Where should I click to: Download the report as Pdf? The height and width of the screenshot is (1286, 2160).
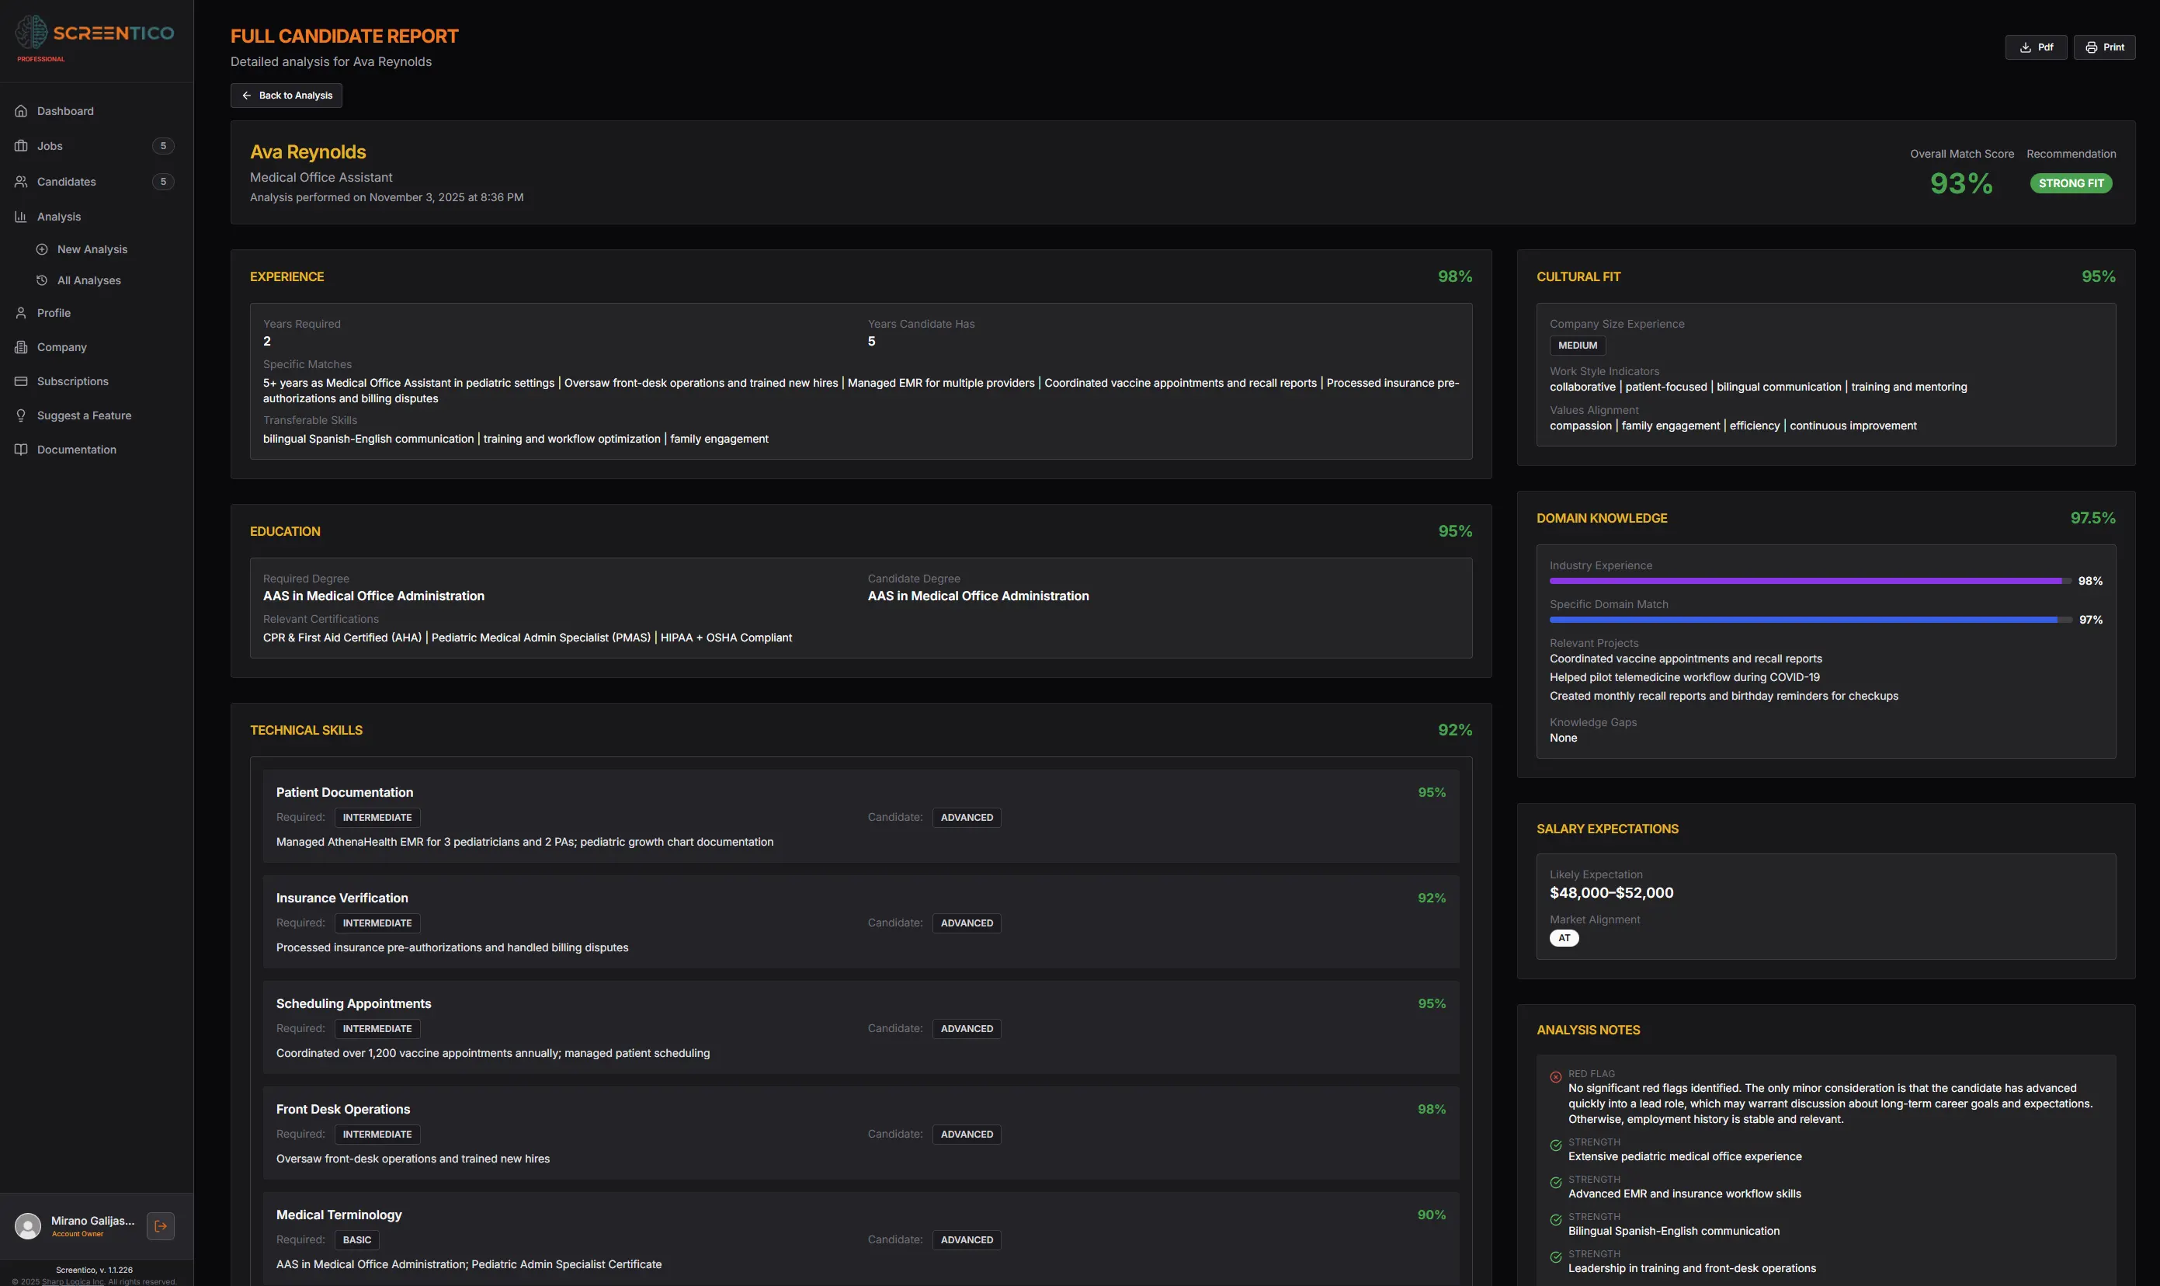click(x=2035, y=47)
